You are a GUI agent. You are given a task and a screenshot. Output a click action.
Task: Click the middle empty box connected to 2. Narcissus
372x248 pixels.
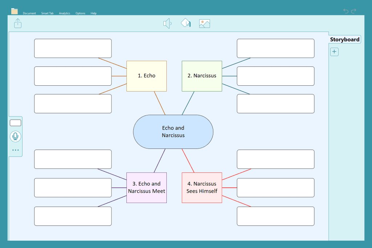click(276, 76)
